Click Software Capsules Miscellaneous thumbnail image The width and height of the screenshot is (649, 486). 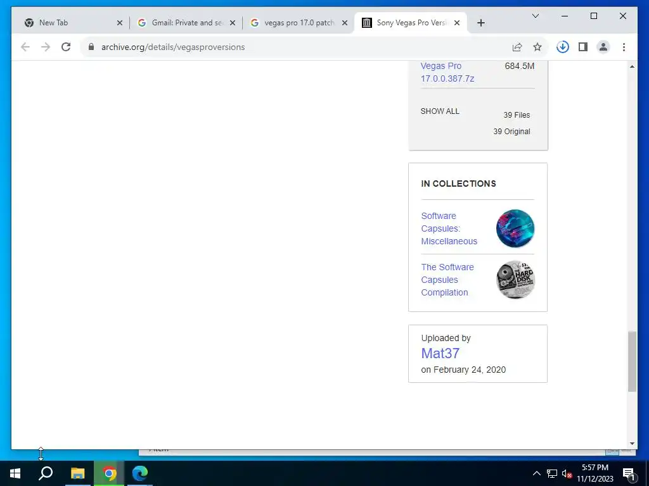pyautogui.click(x=515, y=228)
